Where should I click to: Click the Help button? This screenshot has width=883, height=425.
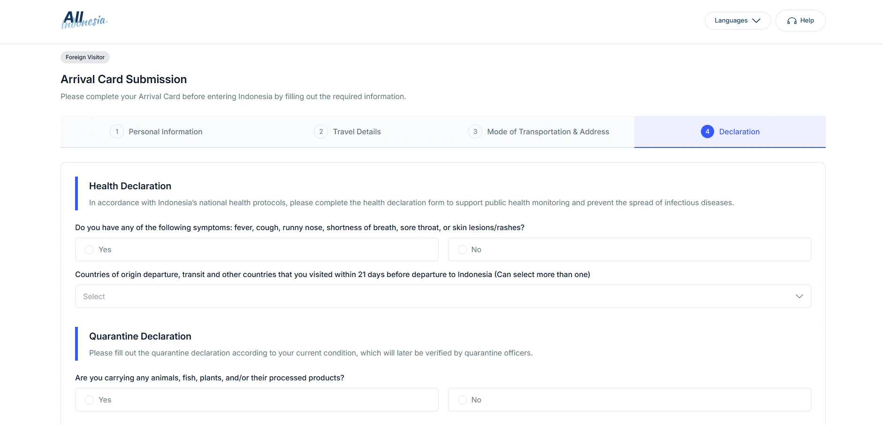click(x=800, y=21)
